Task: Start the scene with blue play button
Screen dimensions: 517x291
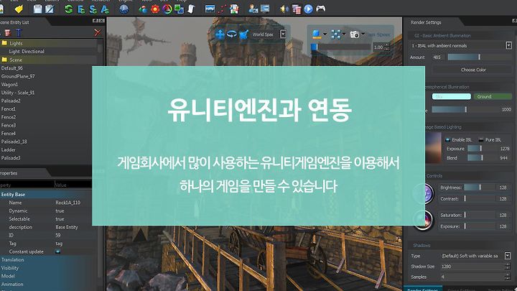Action: [309, 9]
